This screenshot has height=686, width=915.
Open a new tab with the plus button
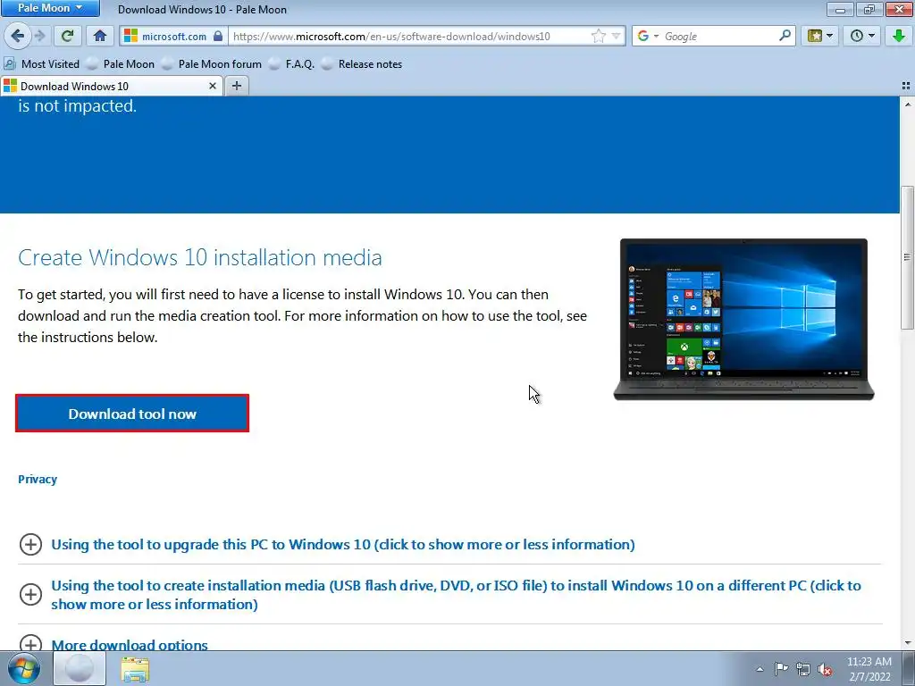[x=236, y=87]
